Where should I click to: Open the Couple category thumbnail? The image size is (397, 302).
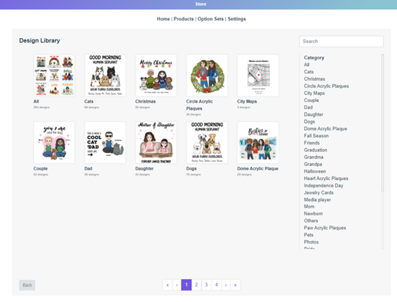(x=54, y=143)
